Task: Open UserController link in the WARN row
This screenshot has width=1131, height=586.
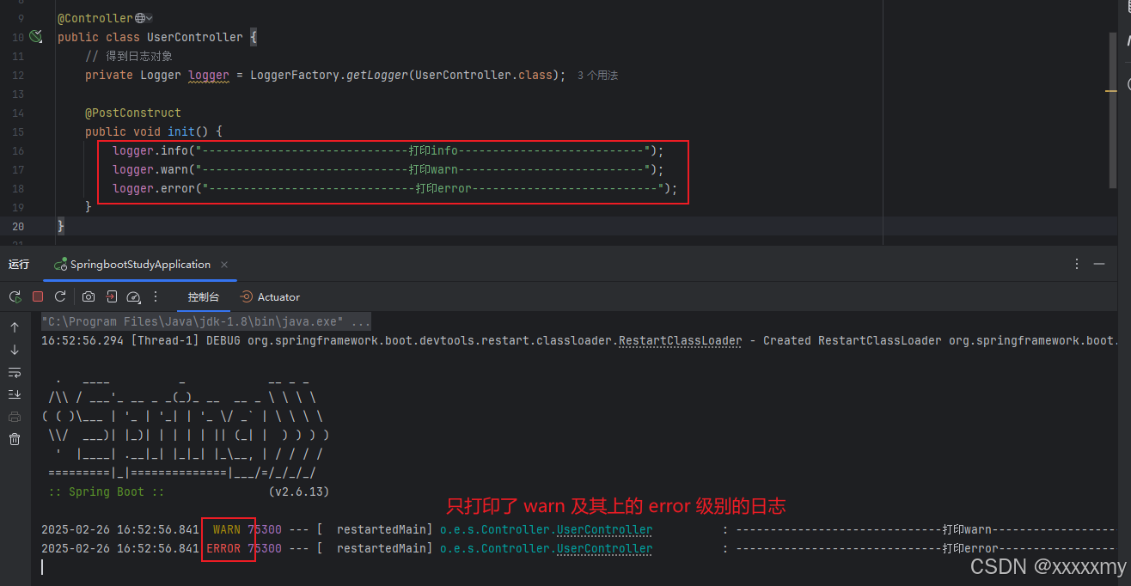Action: [604, 529]
